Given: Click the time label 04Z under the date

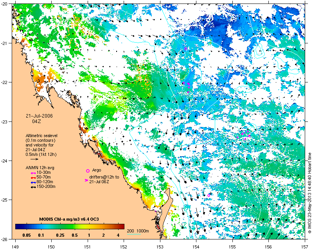Looking at the screenshot, I should tap(36, 121).
